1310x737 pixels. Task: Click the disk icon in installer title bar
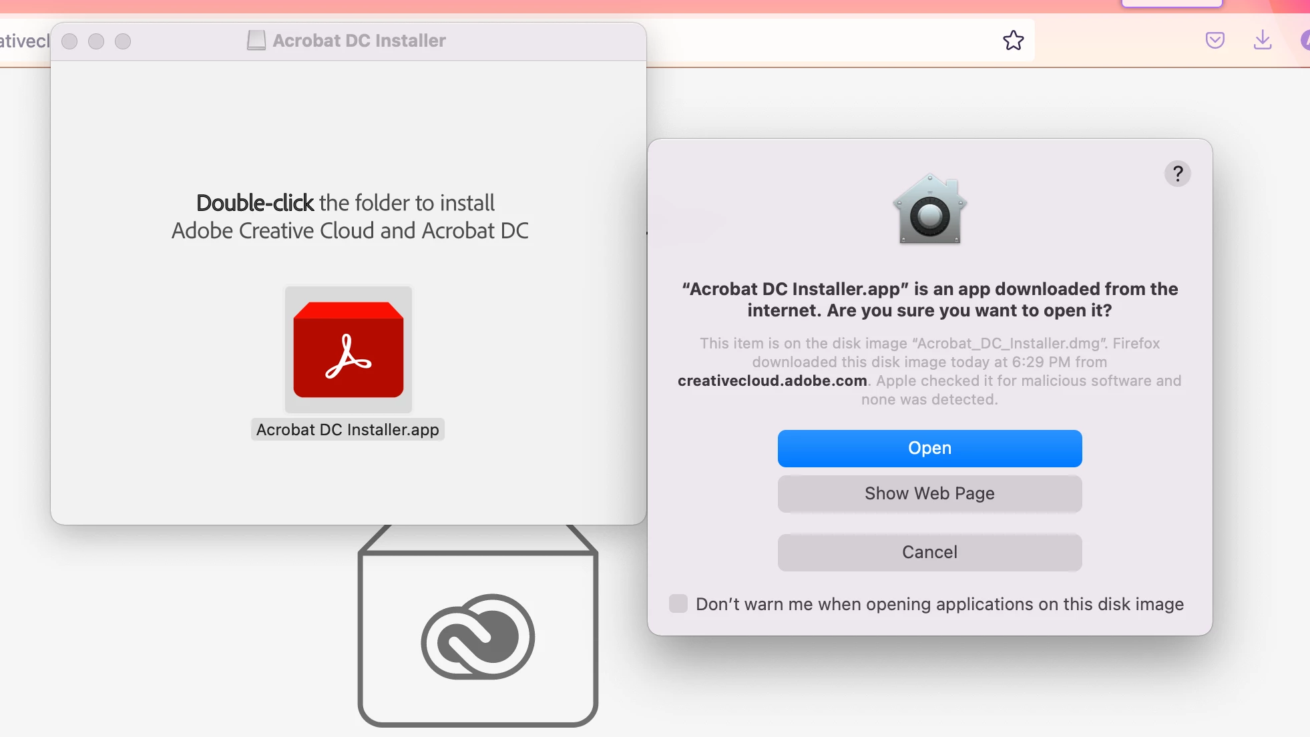(x=256, y=41)
